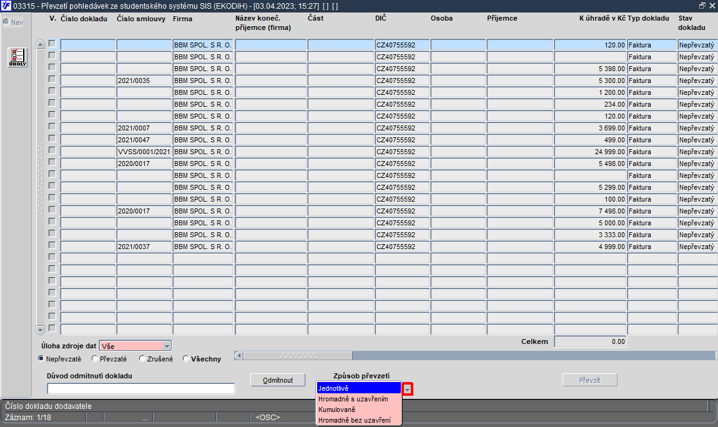Restore the window using title bar icon
This screenshot has height=427, width=718.
click(702, 6)
